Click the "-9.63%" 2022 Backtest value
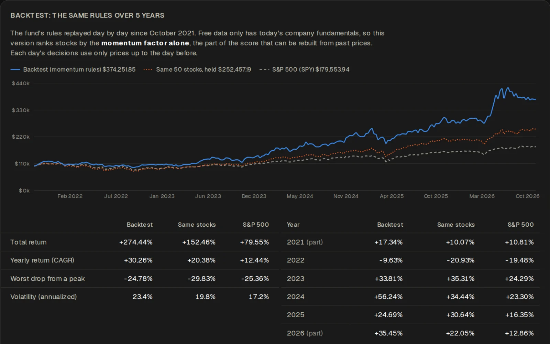Screen dimensions: 550x344 tap(391, 260)
